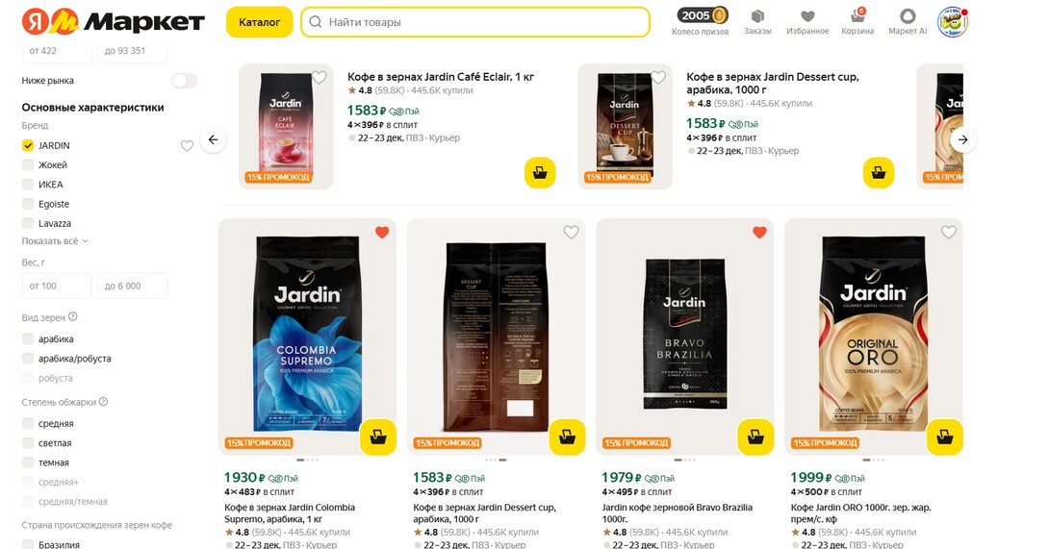Uncheck the JARDIN brand checkbox
The width and height of the screenshot is (1049, 549).
coord(28,145)
